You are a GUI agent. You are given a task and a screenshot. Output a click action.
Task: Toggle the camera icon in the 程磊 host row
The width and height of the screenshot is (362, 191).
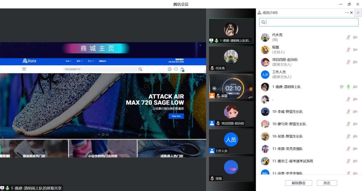point(355,50)
